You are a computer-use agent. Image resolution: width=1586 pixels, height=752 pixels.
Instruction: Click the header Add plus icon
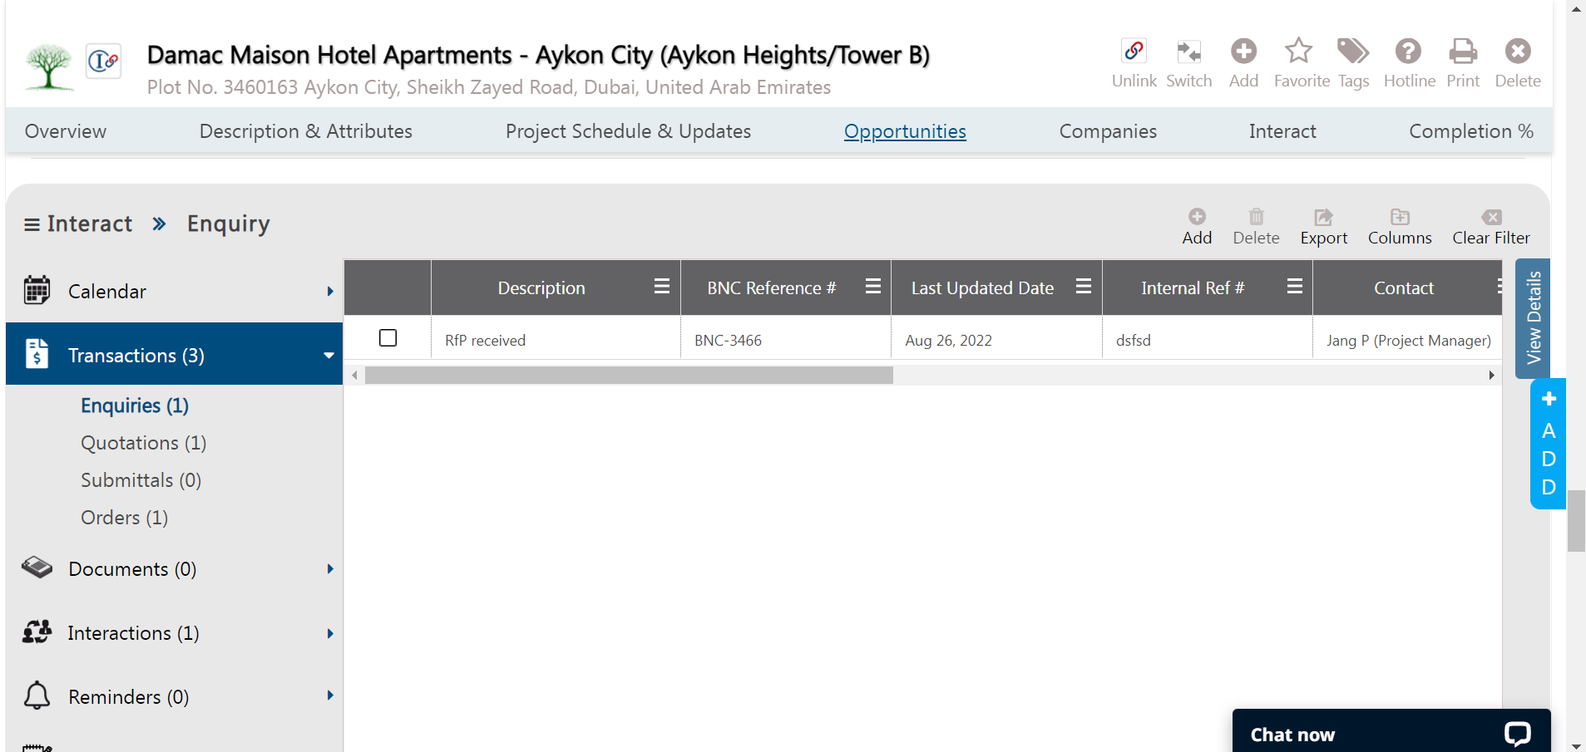[1243, 52]
